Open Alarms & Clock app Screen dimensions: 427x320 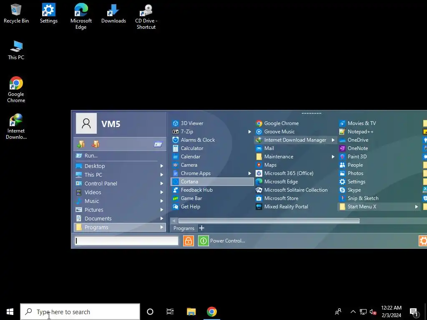point(212,140)
